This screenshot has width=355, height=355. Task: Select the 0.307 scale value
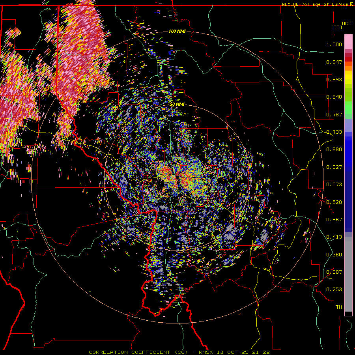(334, 272)
